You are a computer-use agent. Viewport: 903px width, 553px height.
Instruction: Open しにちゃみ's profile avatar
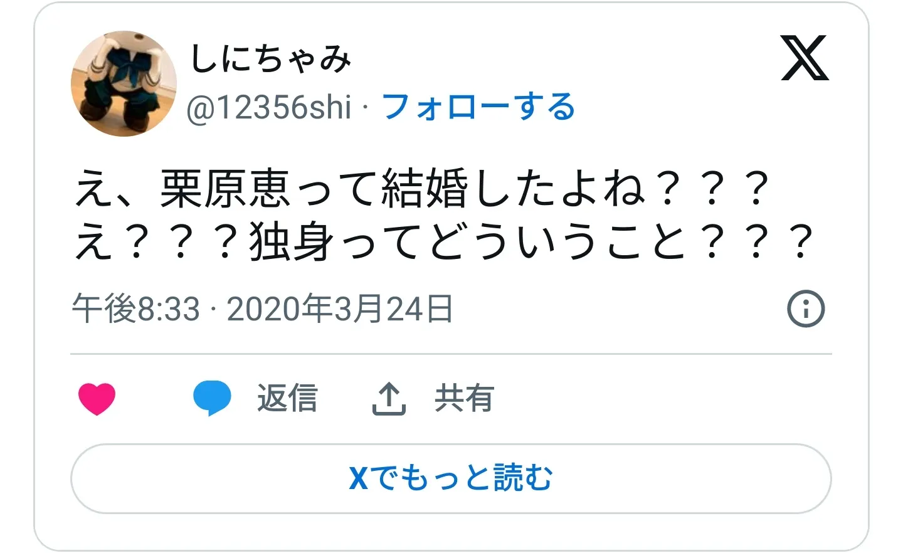click(x=124, y=83)
